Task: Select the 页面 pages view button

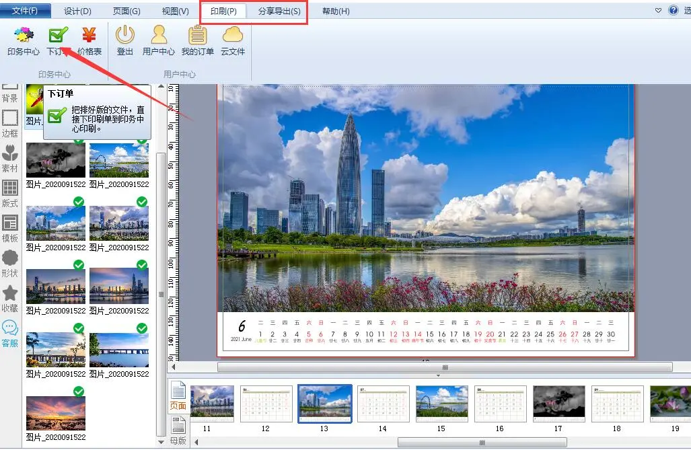Action: (x=178, y=397)
